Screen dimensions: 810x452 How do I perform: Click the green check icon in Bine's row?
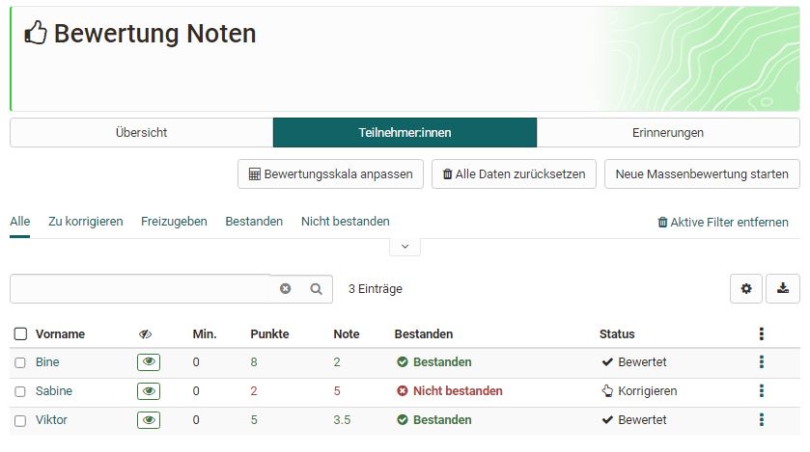[403, 361]
